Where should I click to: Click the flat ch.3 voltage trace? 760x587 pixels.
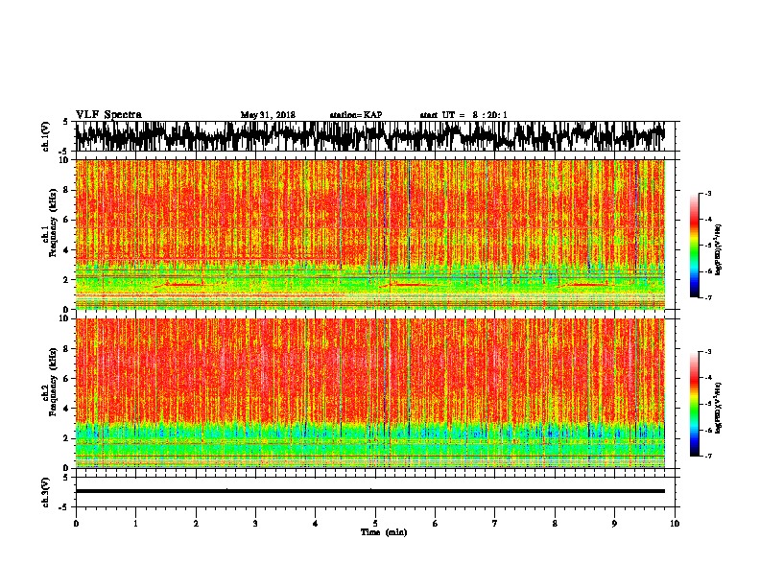[x=370, y=491]
